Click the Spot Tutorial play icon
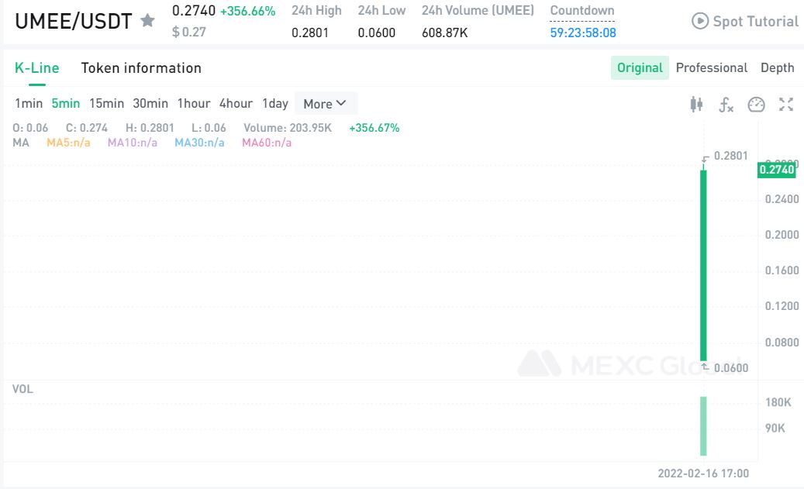This screenshot has width=804, height=489. [x=699, y=21]
